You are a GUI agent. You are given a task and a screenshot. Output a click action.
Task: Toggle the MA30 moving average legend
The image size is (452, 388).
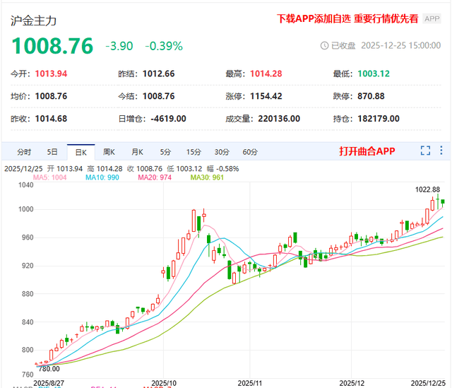pos(206,177)
